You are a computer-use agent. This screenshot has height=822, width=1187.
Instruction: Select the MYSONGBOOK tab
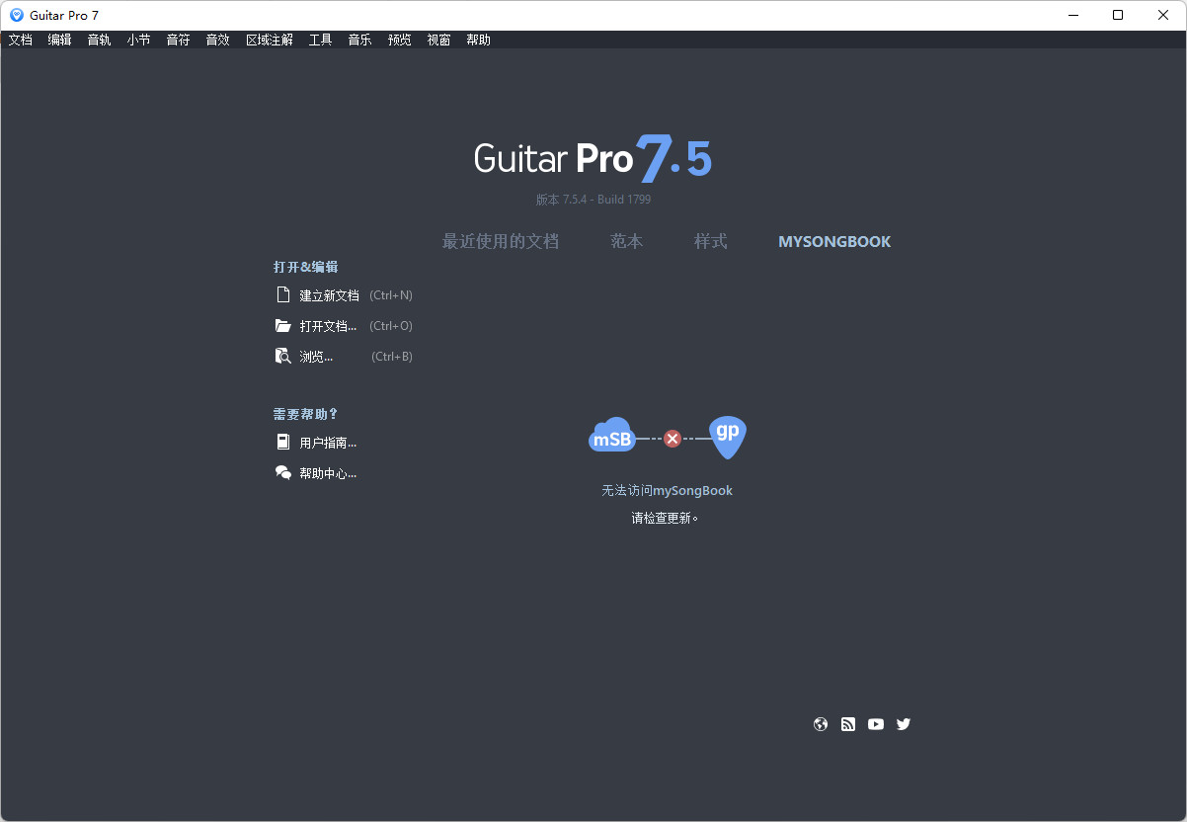(x=834, y=242)
